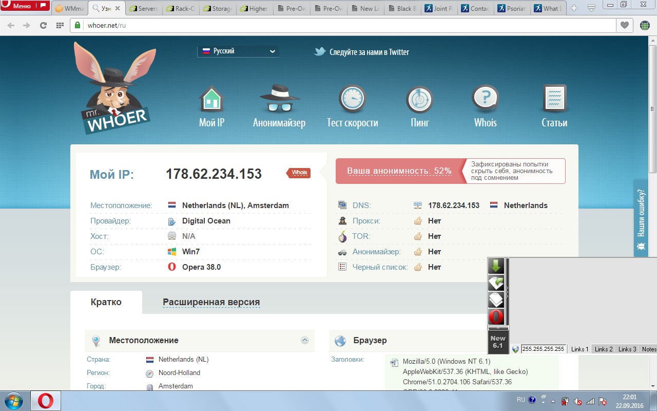Click the small globe icon beside the IP field
657x411 pixels.
[516, 349]
